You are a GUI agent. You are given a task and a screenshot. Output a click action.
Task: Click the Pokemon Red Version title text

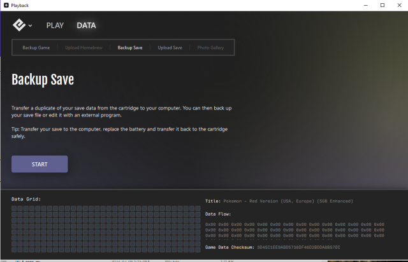tap(288, 201)
